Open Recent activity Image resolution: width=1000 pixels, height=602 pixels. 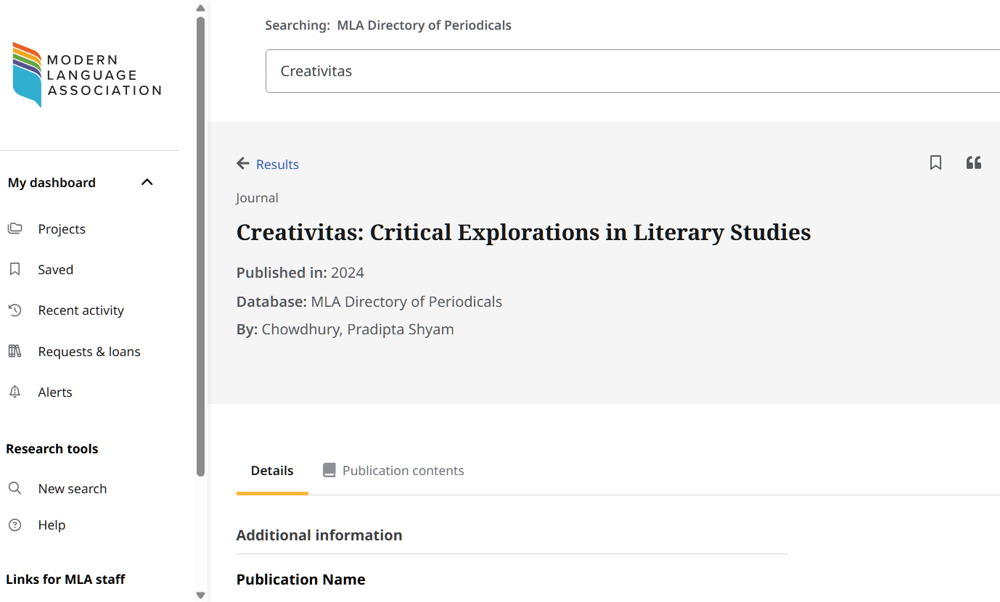81,310
